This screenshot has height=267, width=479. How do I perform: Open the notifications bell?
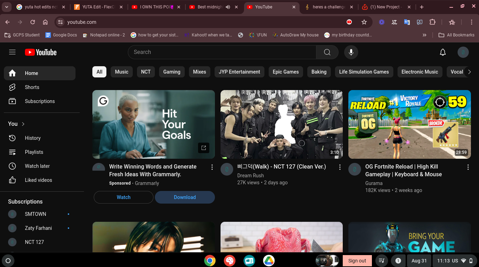point(443,52)
